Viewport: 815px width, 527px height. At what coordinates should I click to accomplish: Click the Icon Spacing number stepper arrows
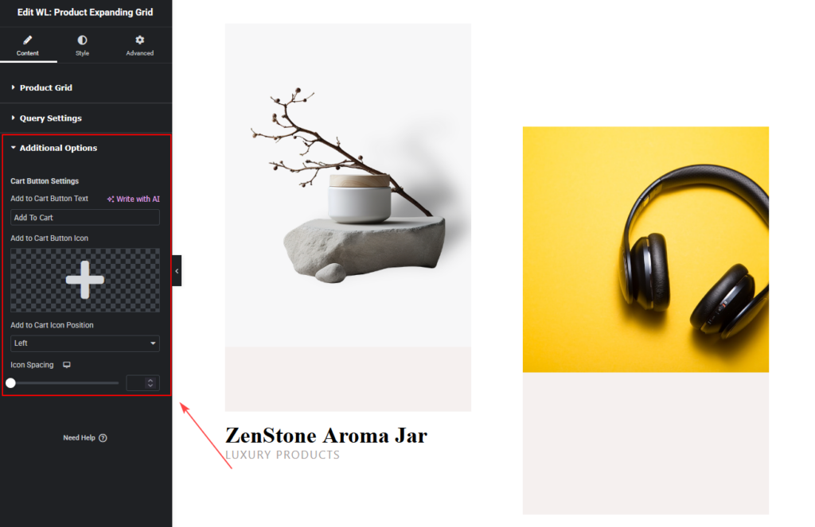pos(150,383)
